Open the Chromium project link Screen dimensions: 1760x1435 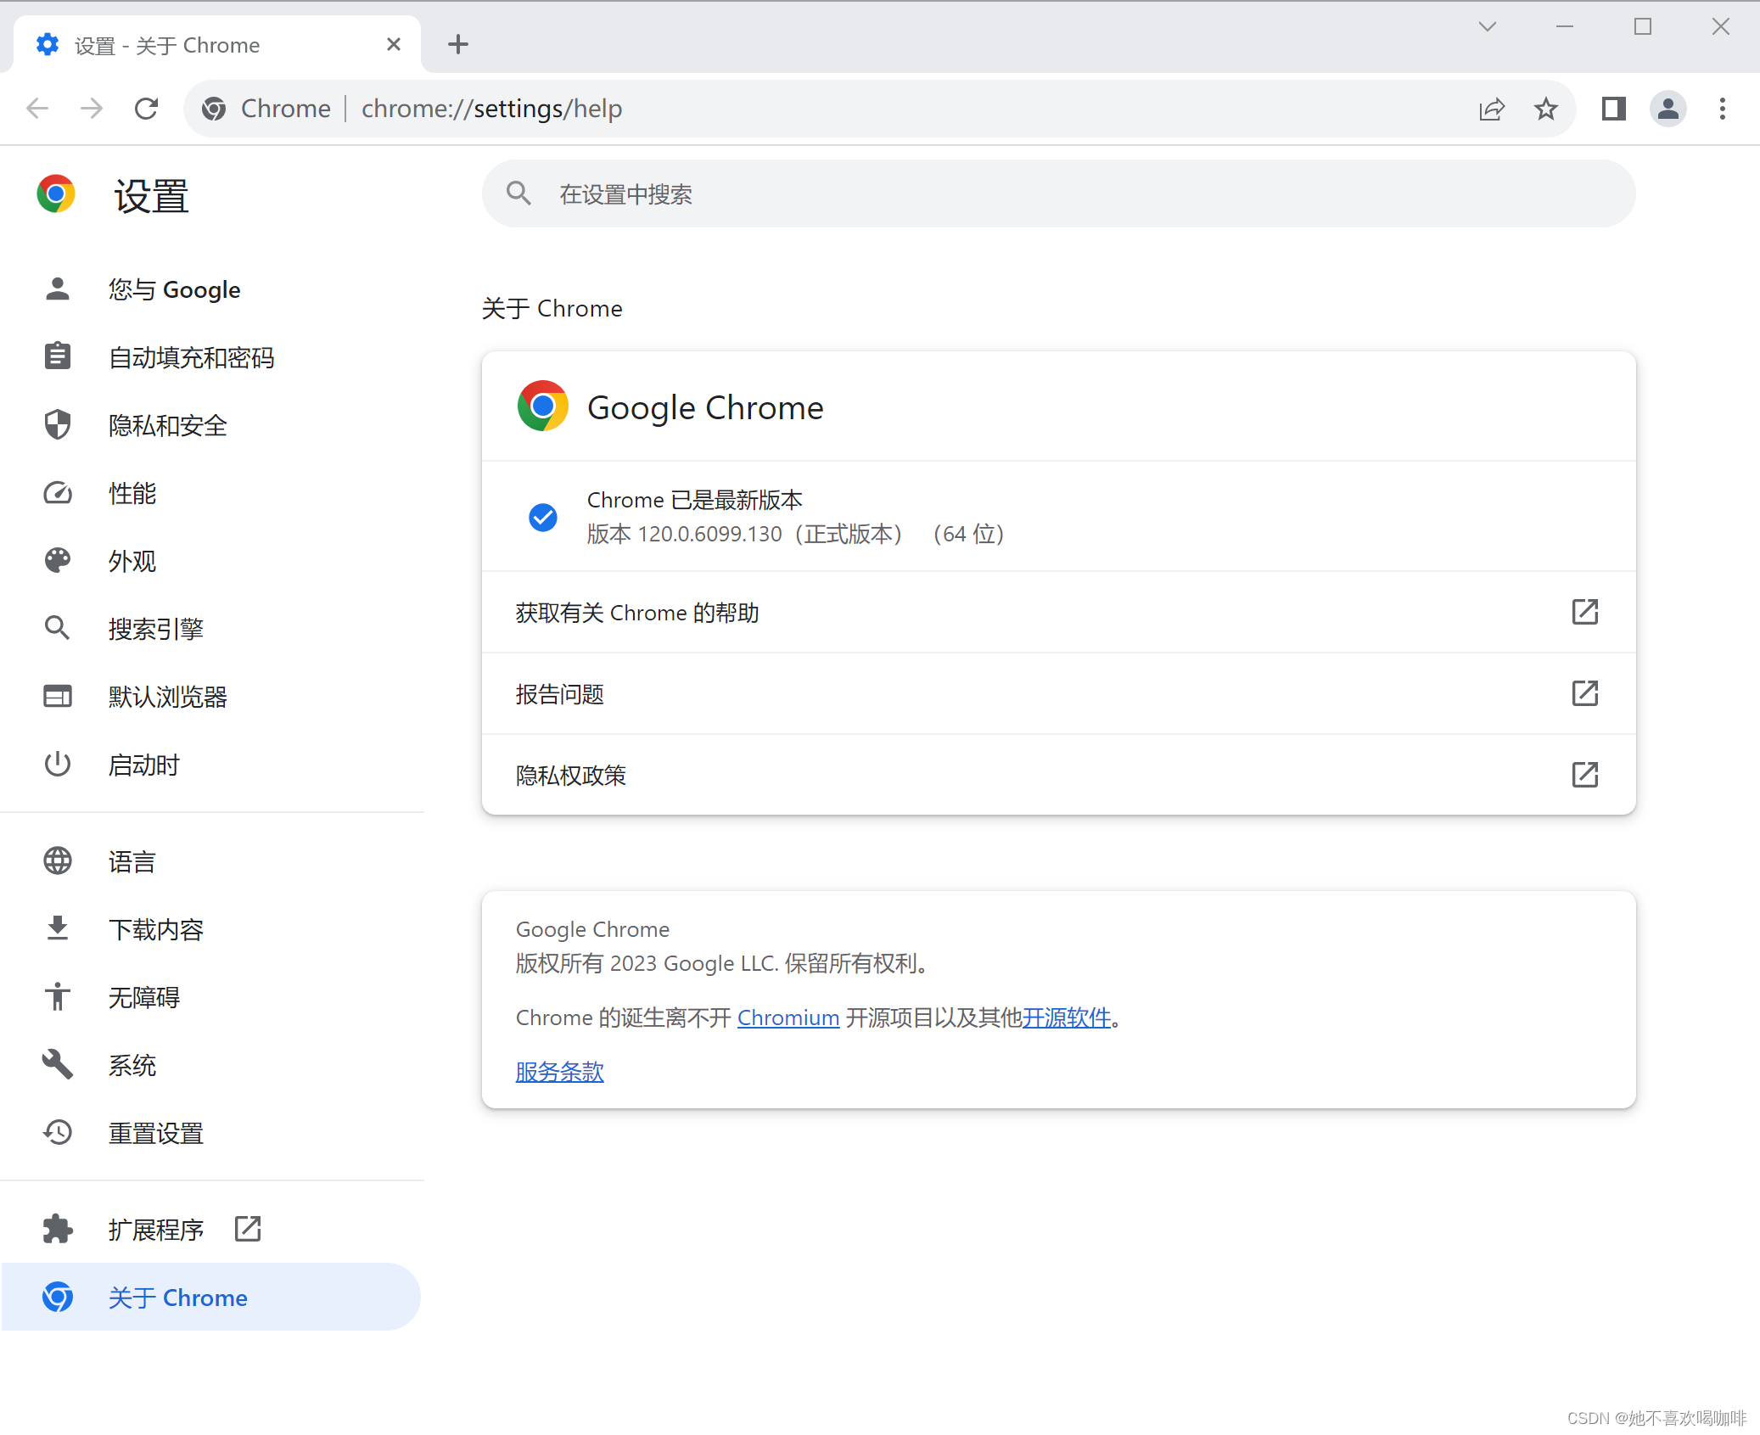coord(788,1017)
